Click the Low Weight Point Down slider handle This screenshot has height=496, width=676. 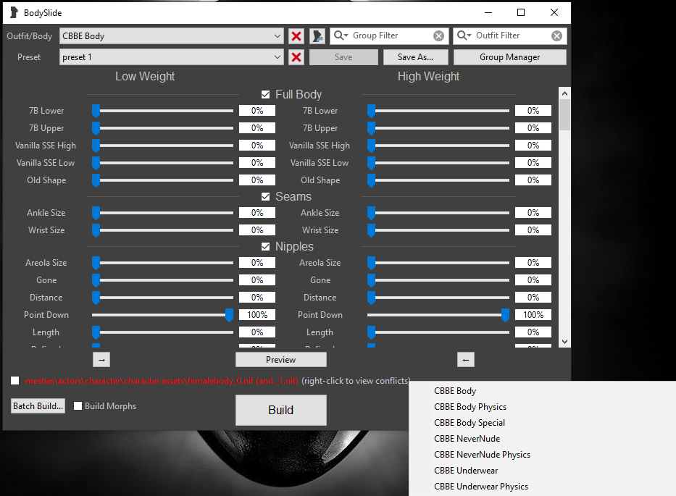pyautogui.click(x=230, y=315)
